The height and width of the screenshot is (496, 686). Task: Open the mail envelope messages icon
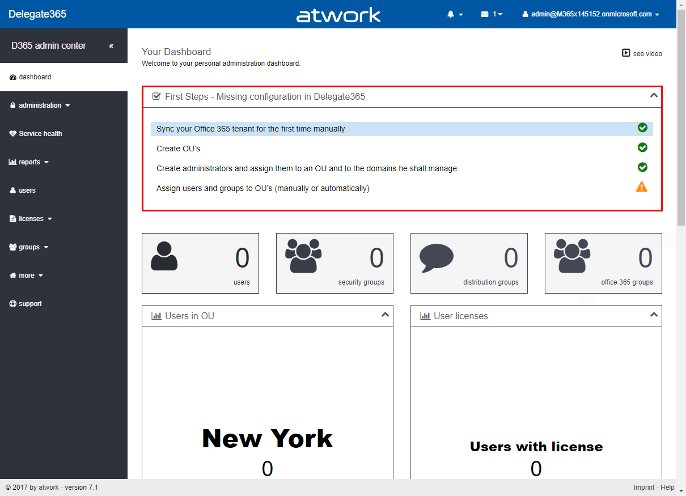pyautogui.click(x=485, y=14)
